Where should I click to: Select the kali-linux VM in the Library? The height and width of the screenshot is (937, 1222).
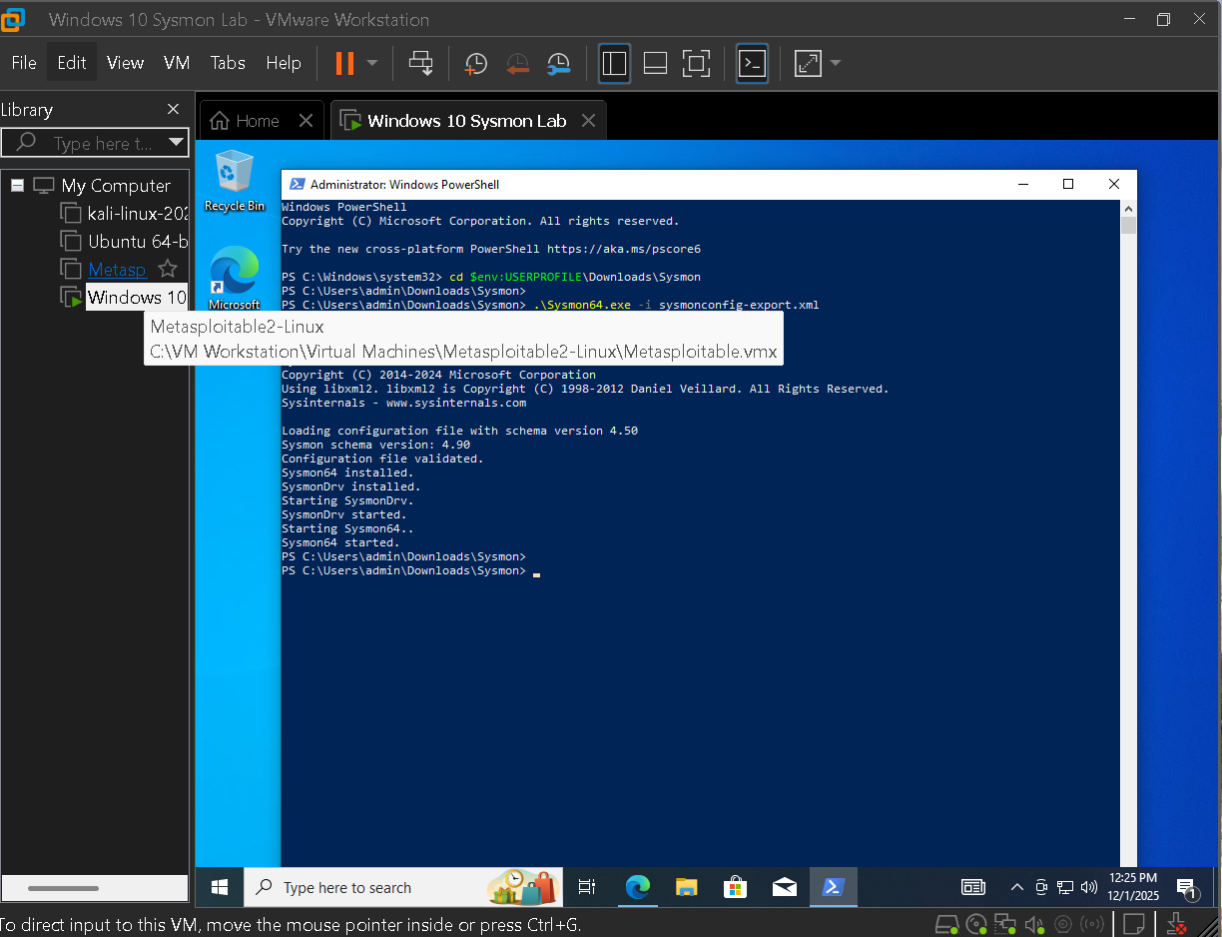[125, 213]
